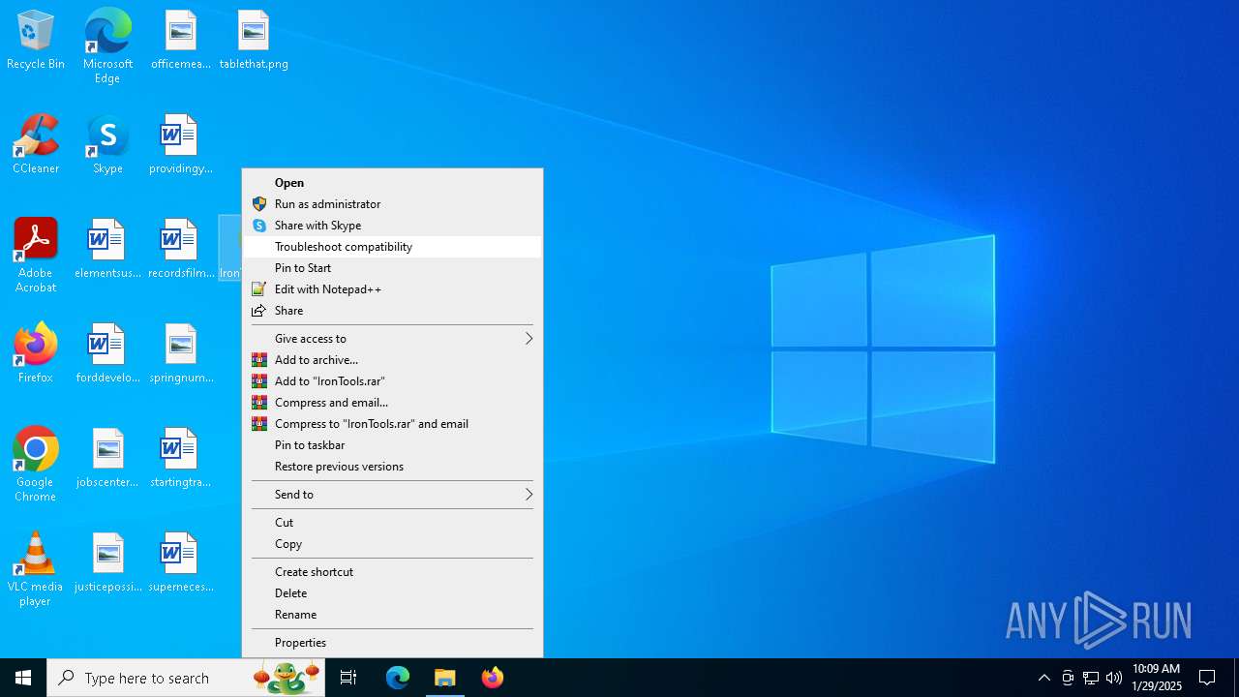Choose Restore previous versions
The width and height of the screenshot is (1239, 697).
point(392,467)
